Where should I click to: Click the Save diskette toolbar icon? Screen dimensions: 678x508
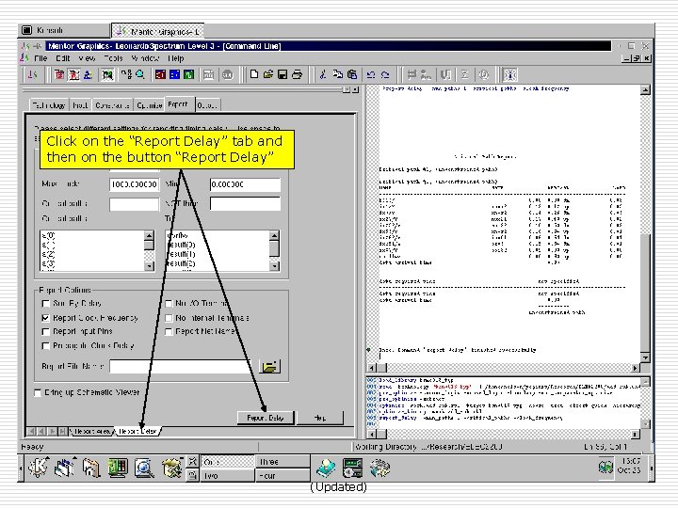point(282,74)
